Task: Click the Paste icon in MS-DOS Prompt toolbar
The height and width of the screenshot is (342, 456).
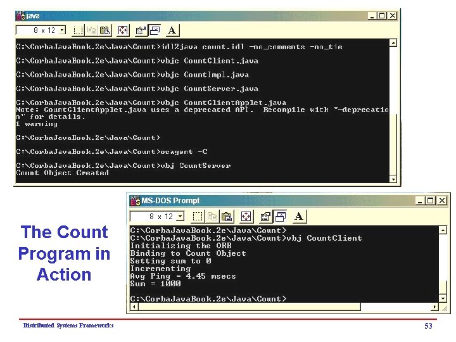Action: tap(227, 217)
